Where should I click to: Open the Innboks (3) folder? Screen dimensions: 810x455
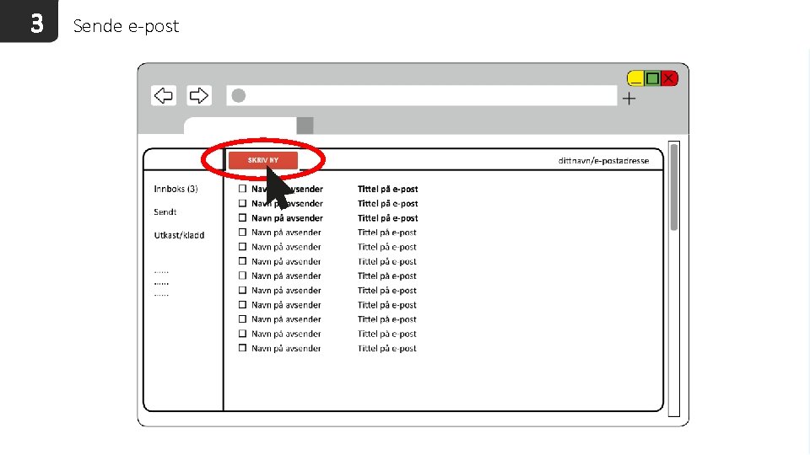click(175, 189)
